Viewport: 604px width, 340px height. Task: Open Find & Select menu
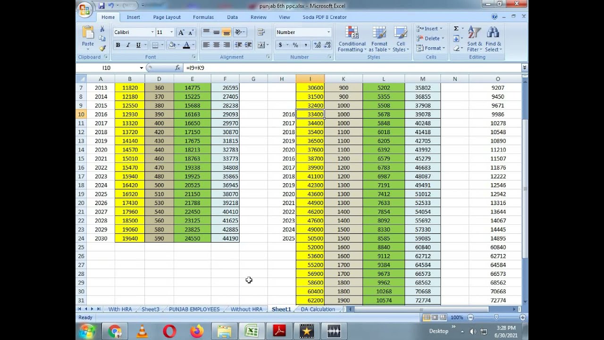pyautogui.click(x=494, y=39)
